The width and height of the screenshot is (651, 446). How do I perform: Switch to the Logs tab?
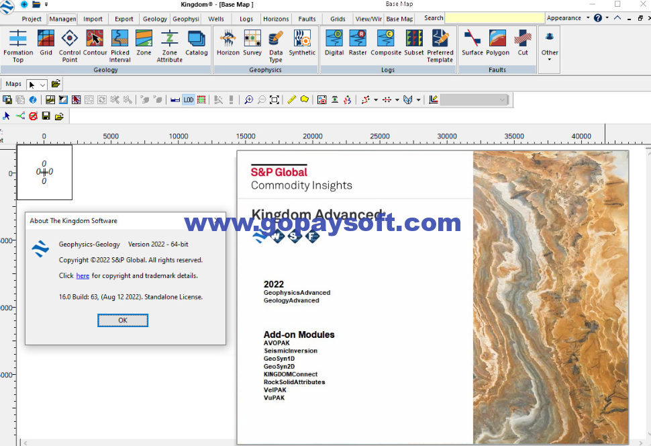pos(246,19)
